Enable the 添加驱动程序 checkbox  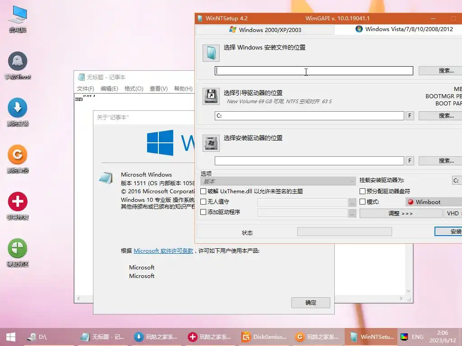(203, 212)
